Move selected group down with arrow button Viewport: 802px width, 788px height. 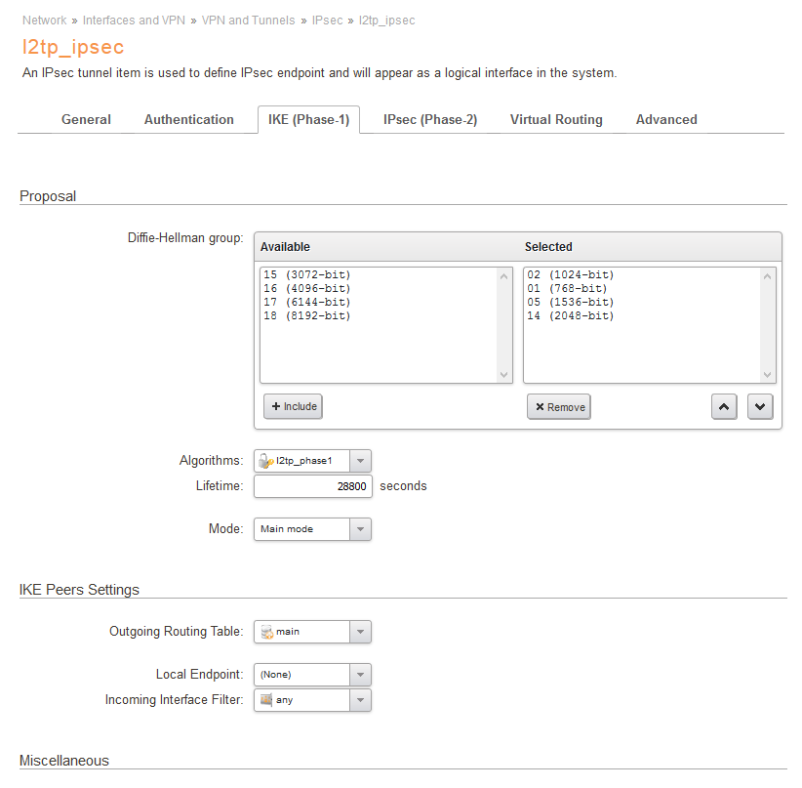tap(759, 407)
